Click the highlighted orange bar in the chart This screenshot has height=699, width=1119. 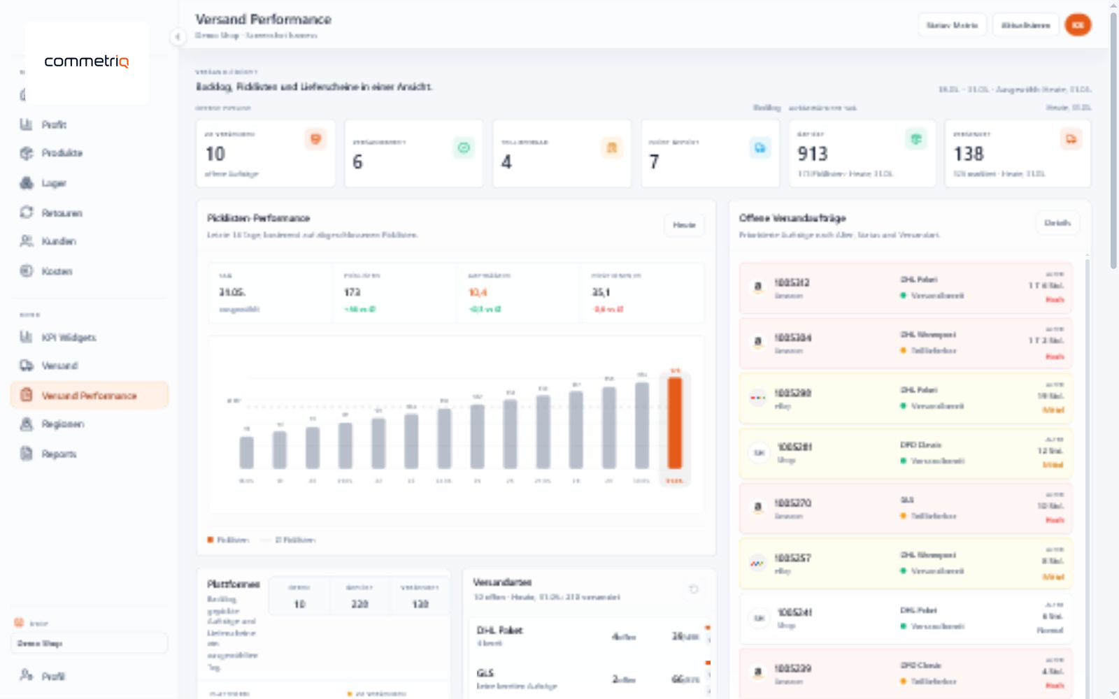[x=674, y=423]
